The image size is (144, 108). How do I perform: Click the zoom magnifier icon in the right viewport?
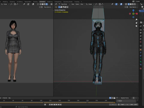point(136,19)
